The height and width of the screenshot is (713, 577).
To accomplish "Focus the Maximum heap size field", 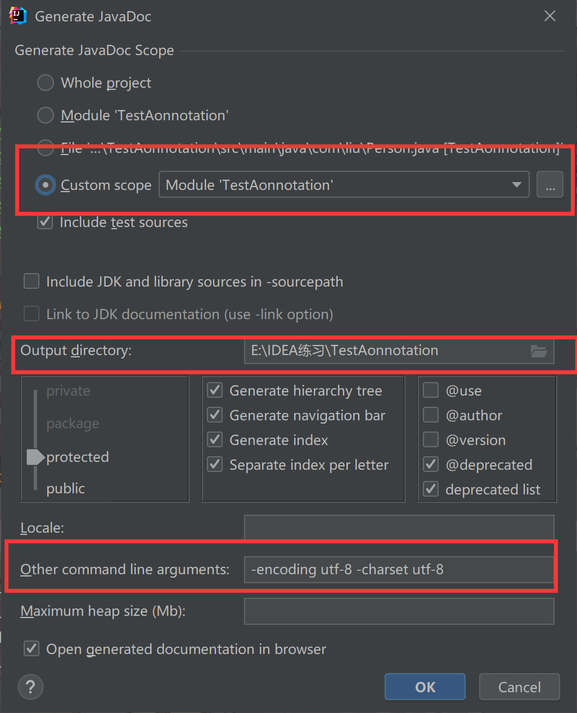I will pos(398,611).
